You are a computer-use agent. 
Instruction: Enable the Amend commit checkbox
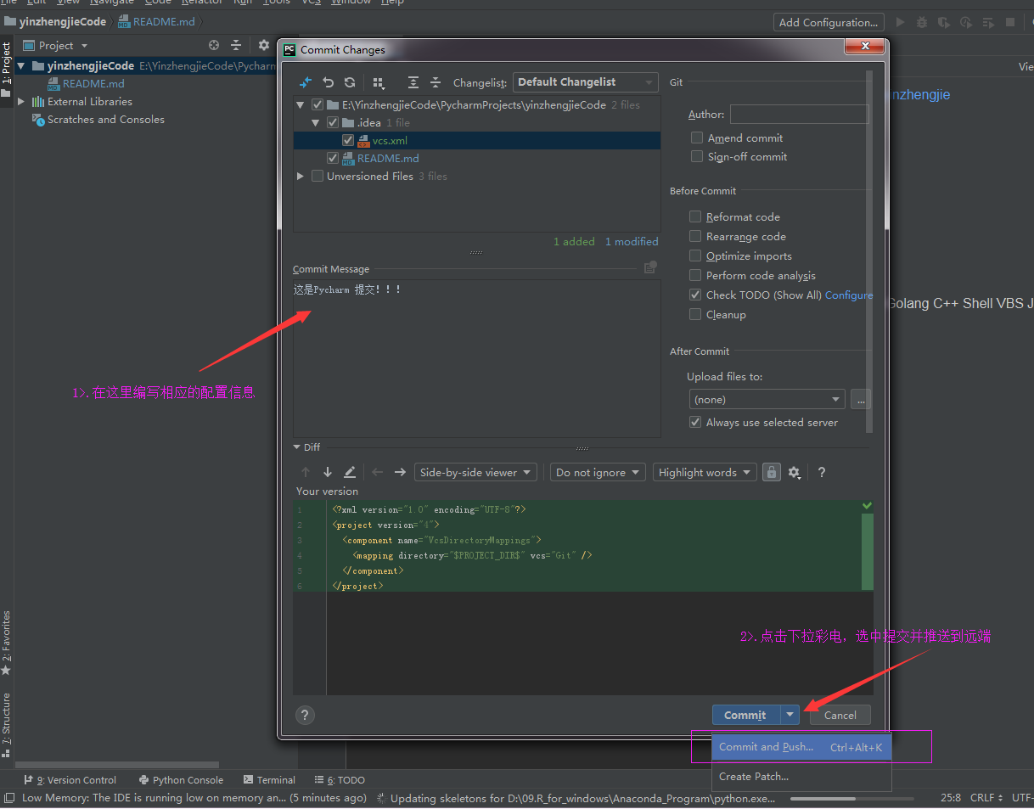[x=697, y=138]
